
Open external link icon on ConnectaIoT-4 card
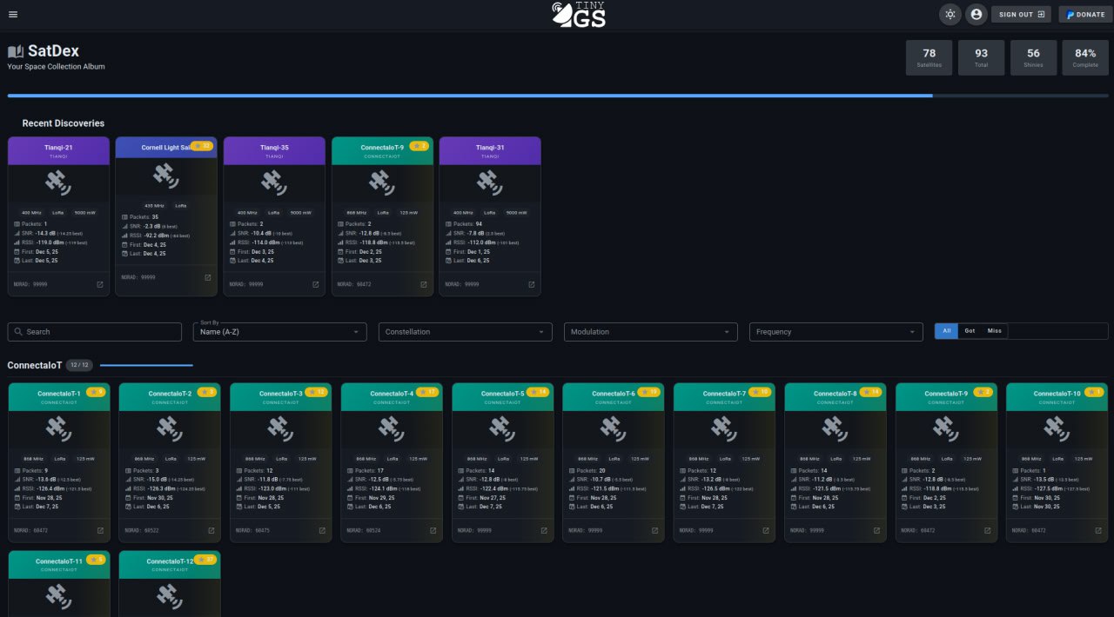click(x=433, y=530)
